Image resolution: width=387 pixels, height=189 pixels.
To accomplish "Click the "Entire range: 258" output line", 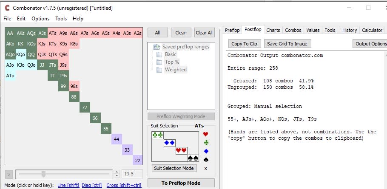I will [x=253, y=68].
